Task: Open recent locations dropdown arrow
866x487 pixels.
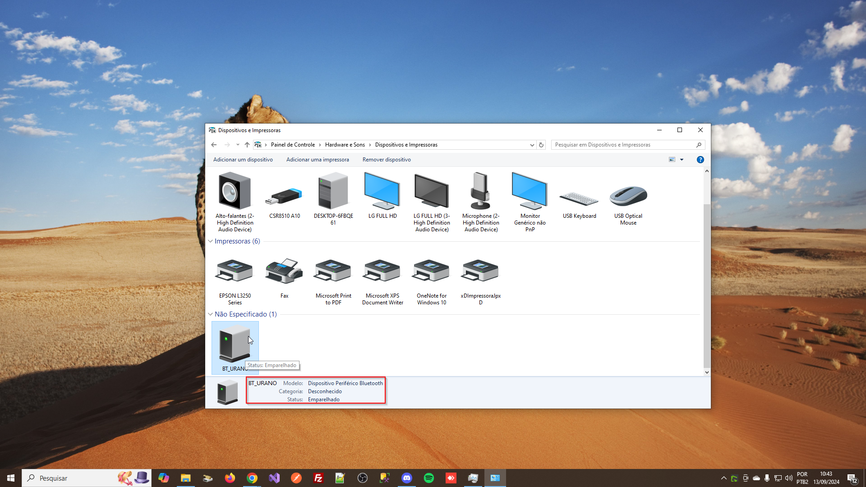Action: pyautogui.click(x=238, y=145)
